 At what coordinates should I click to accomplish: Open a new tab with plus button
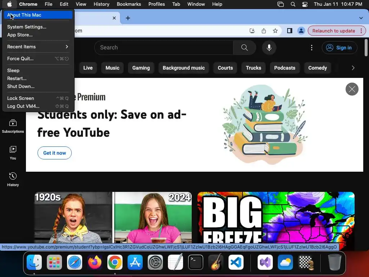[x=128, y=18]
